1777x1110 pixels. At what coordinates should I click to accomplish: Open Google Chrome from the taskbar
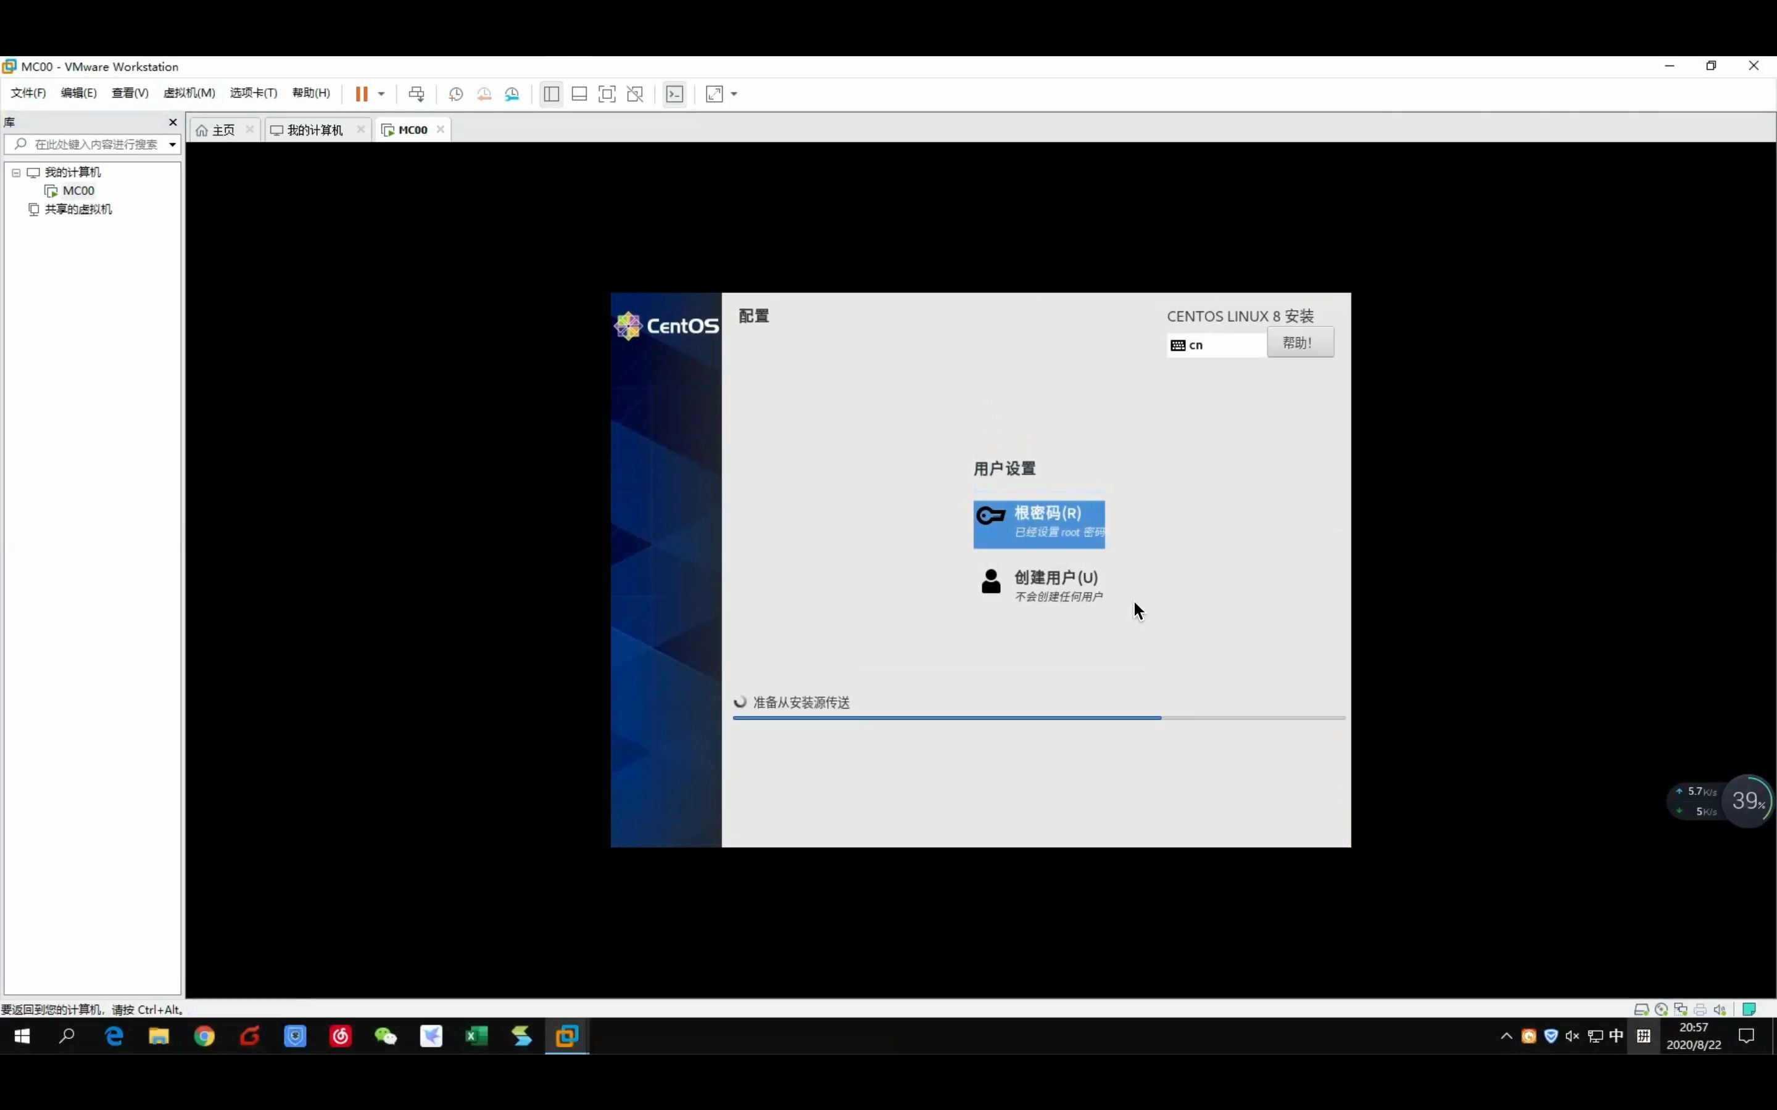click(x=204, y=1036)
